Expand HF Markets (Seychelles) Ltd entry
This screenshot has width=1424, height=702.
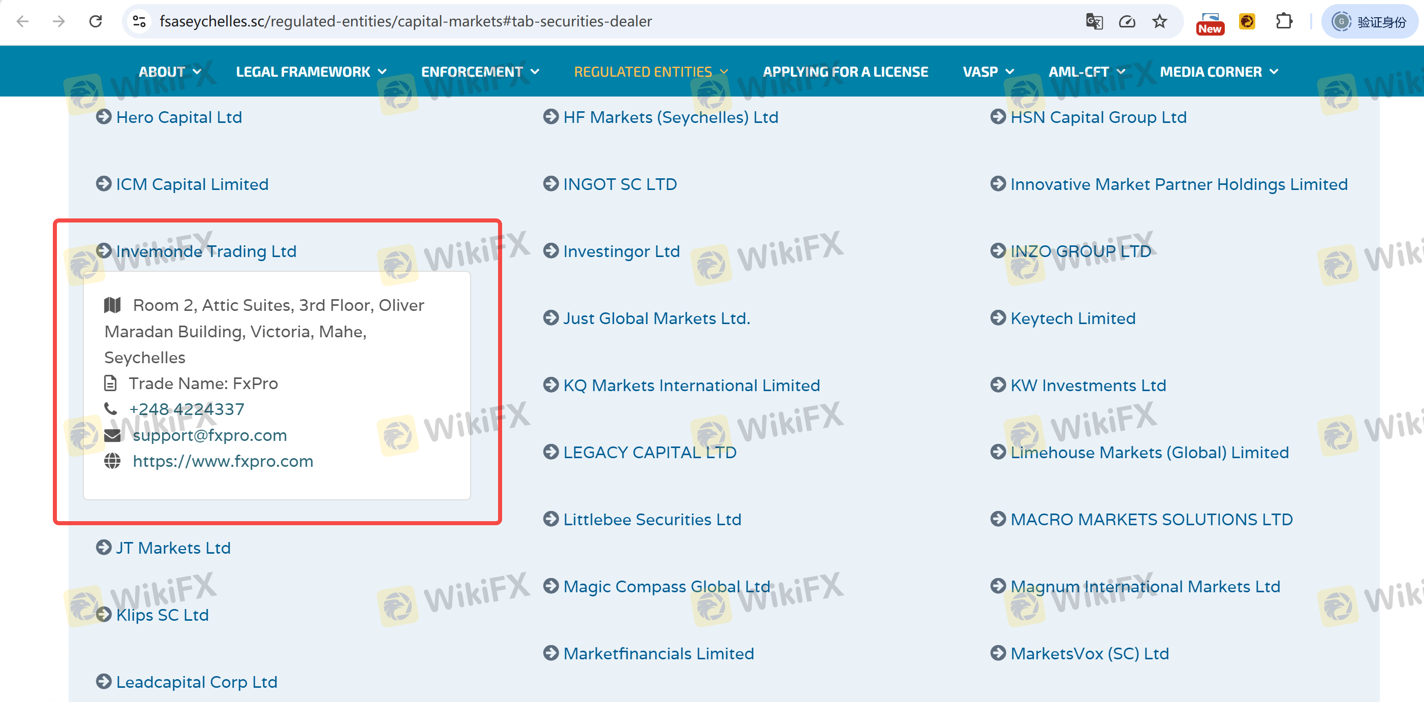670,117
